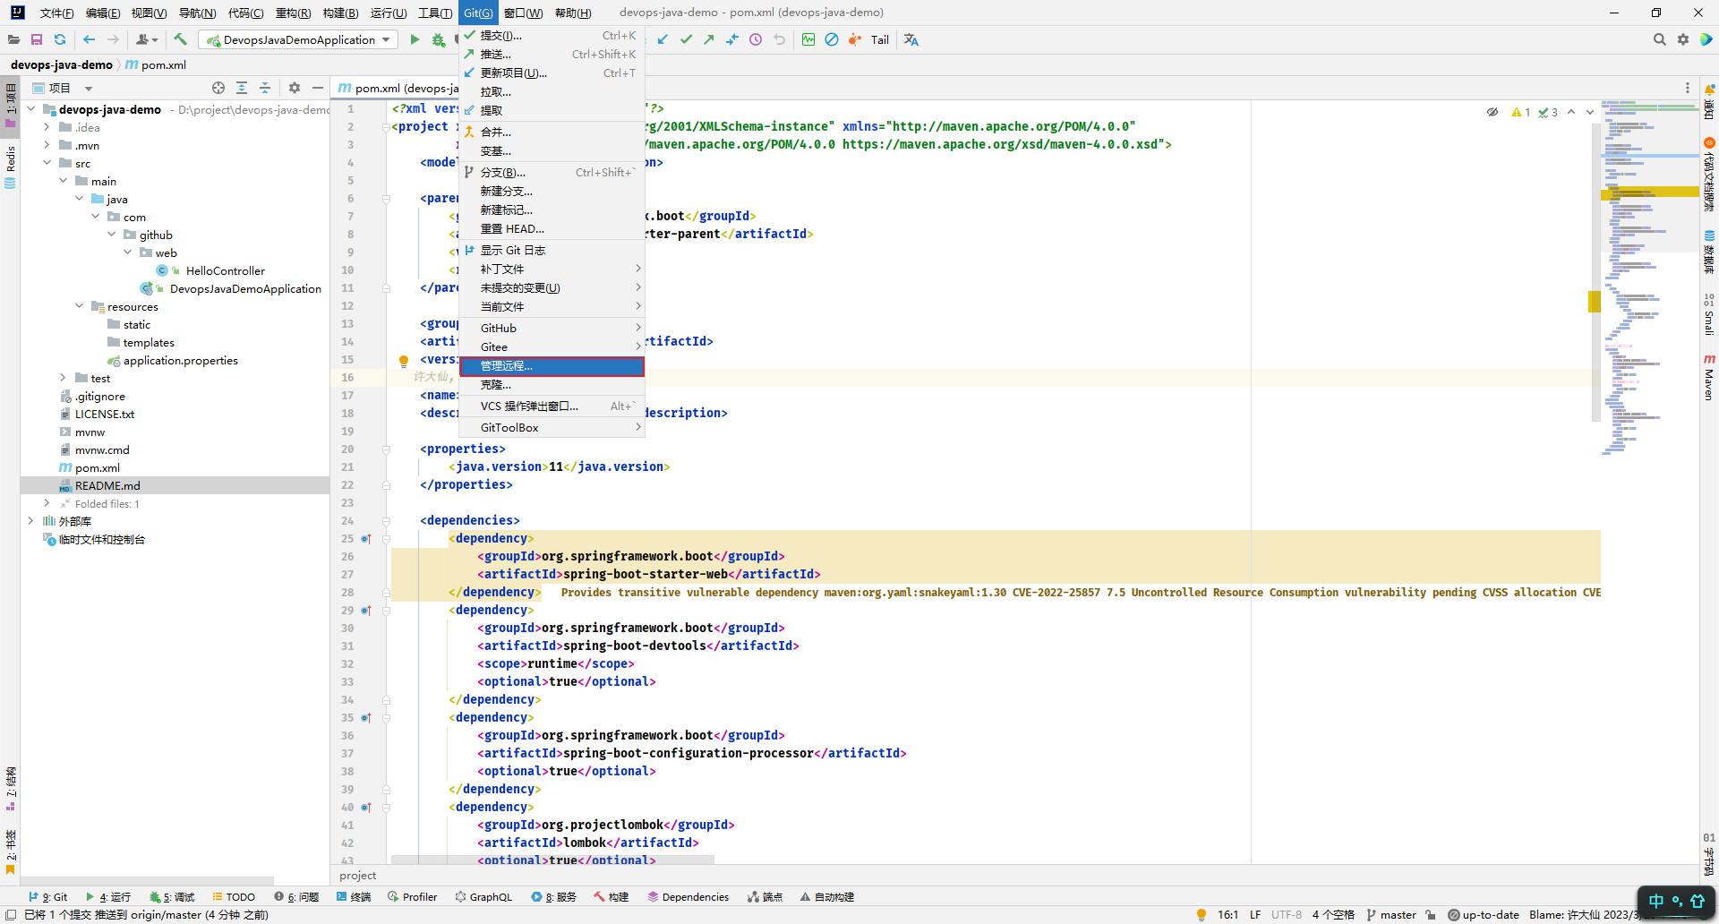Click the master branch status widget

(x=1391, y=915)
